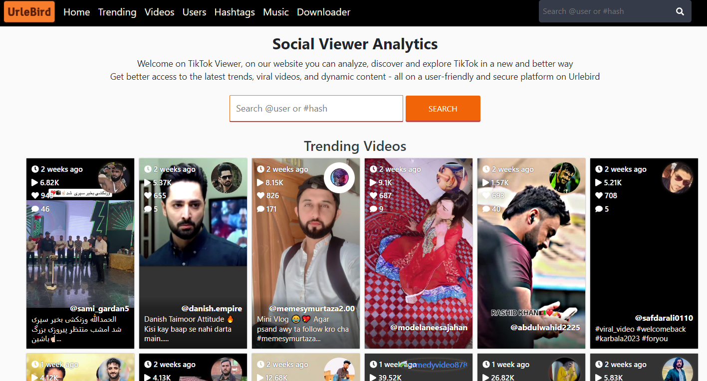Screen dimensions: 707x381
Task: Focus the main Search @user or #hash box
Action: tap(316, 109)
